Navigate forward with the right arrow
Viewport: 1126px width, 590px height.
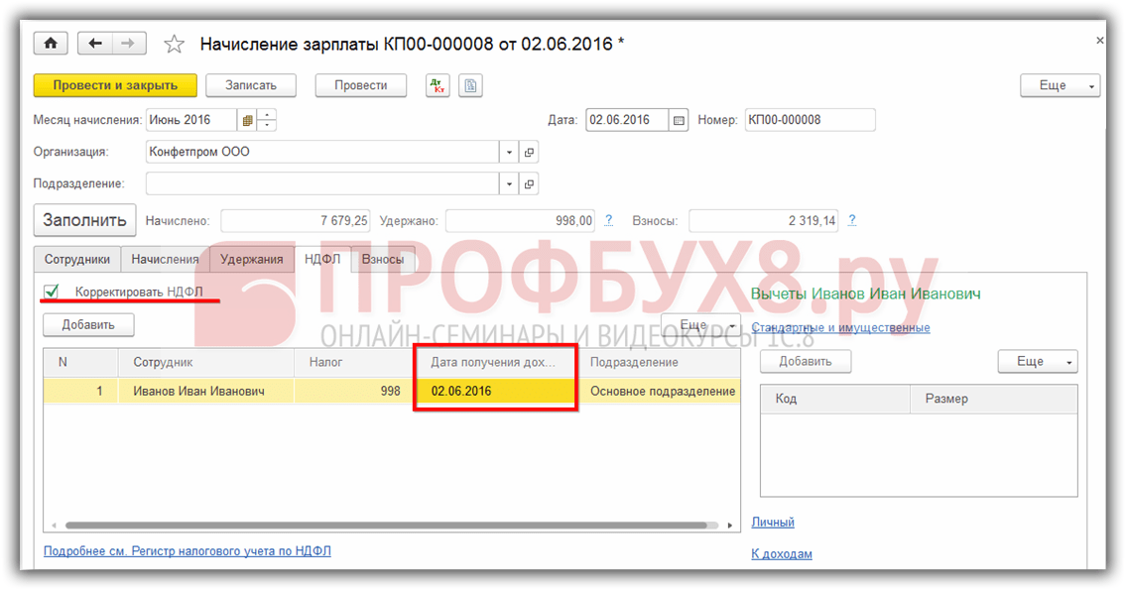pos(129,44)
